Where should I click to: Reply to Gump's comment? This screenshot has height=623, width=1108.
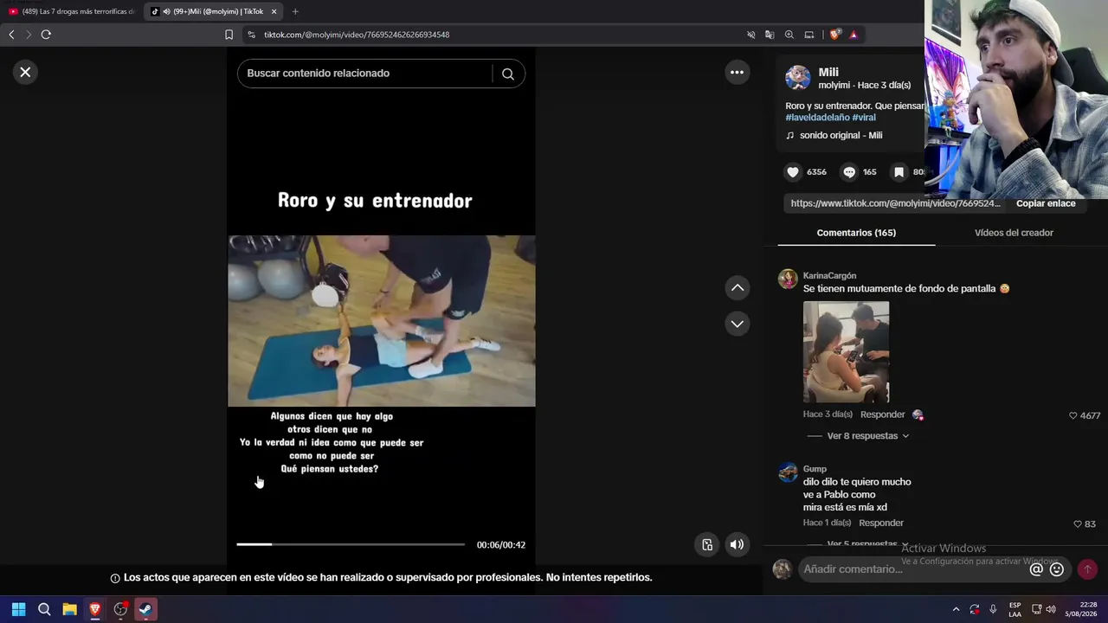[881, 523]
